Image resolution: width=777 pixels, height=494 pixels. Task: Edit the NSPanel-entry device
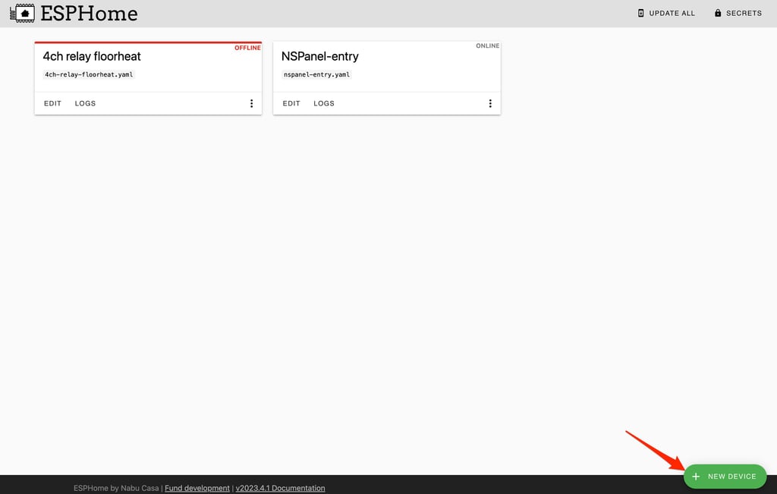[x=291, y=103]
